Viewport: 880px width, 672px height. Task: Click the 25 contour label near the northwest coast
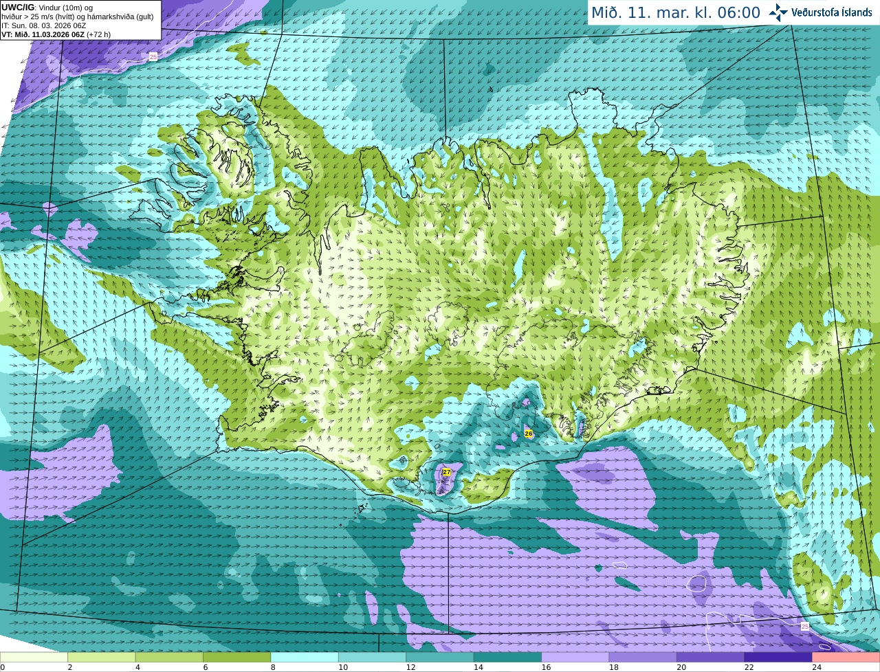point(153,56)
